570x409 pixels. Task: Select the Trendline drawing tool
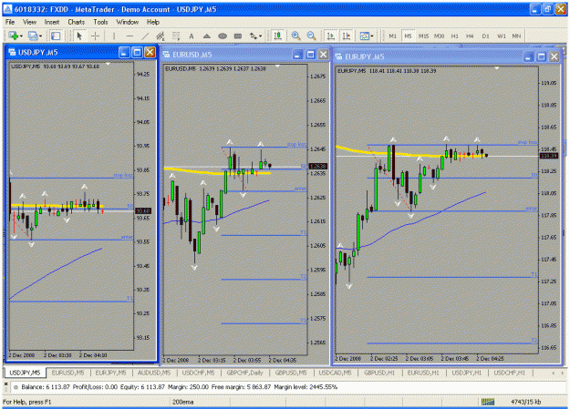(145, 36)
